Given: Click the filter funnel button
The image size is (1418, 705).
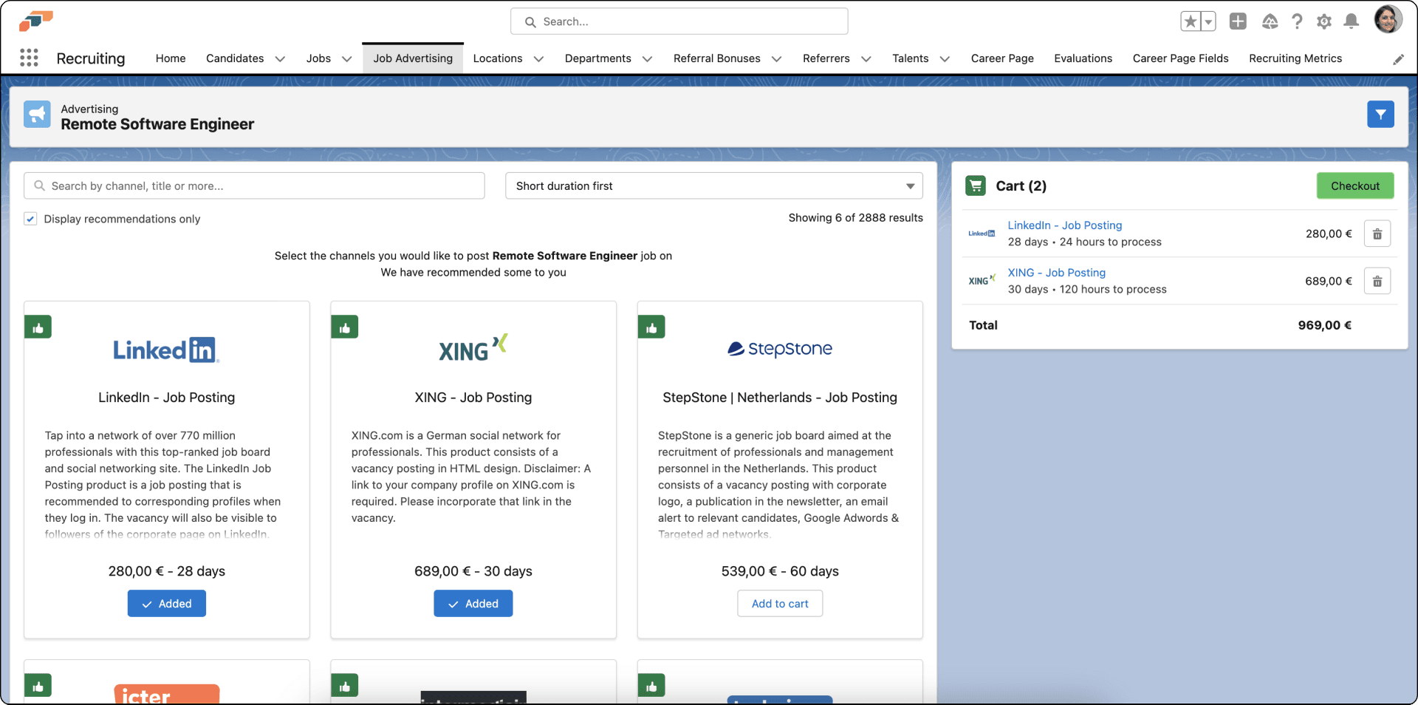Looking at the screenshot, I should (x=1380, y=115).
